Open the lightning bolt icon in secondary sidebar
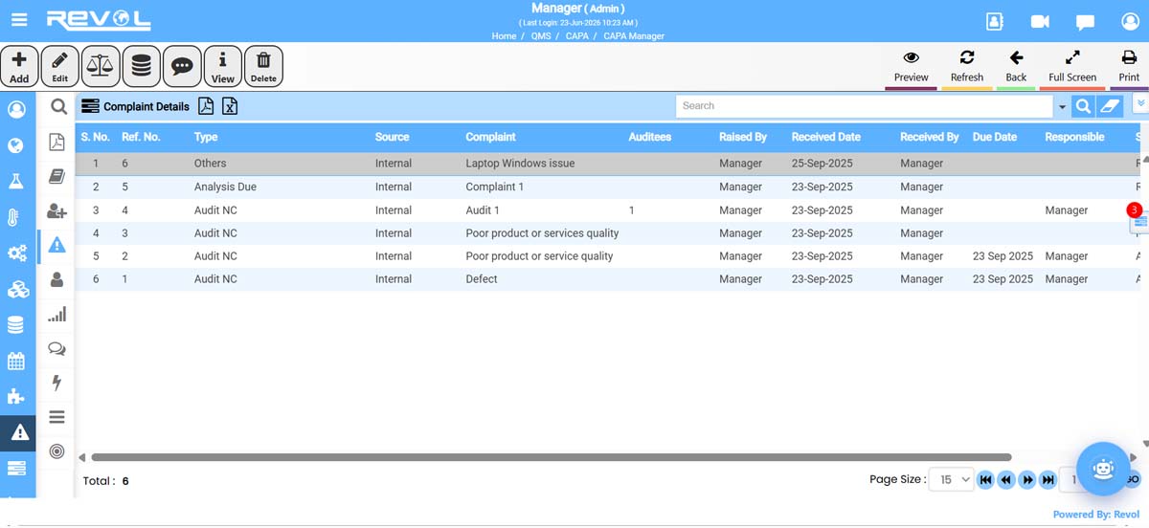 (x=56, y=383)
